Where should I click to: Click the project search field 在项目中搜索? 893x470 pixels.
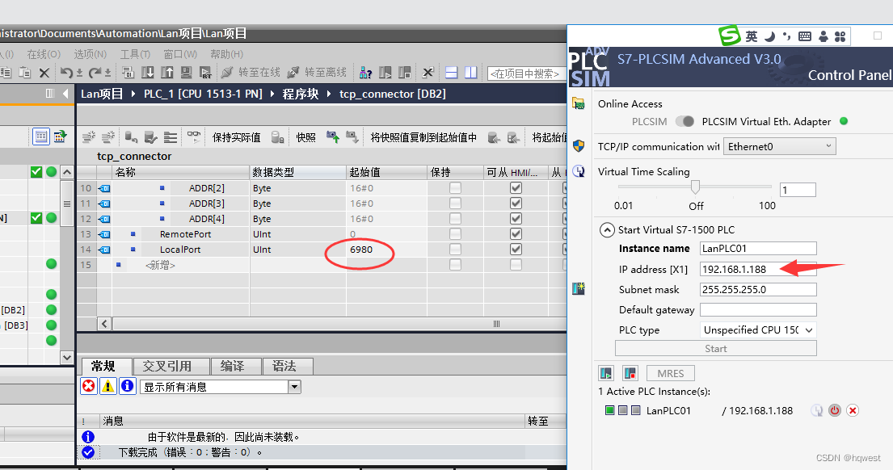526,73
